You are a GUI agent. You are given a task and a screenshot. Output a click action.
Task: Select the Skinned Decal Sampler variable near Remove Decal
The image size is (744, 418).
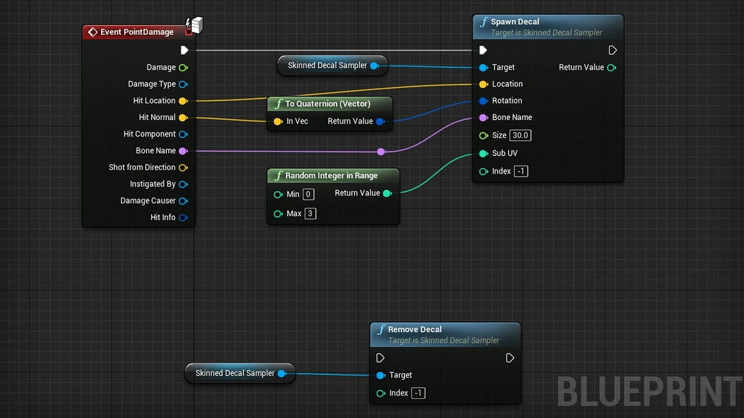pyautogui.click(x=235, y=373)
